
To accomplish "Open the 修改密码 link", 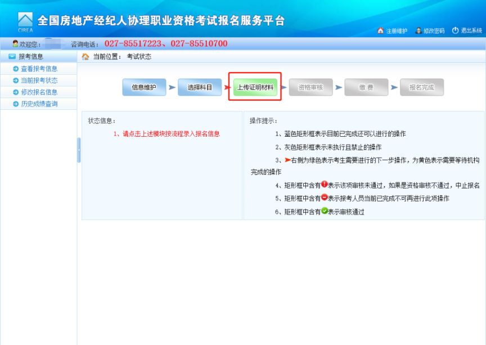I will click(x=434, y=31).
